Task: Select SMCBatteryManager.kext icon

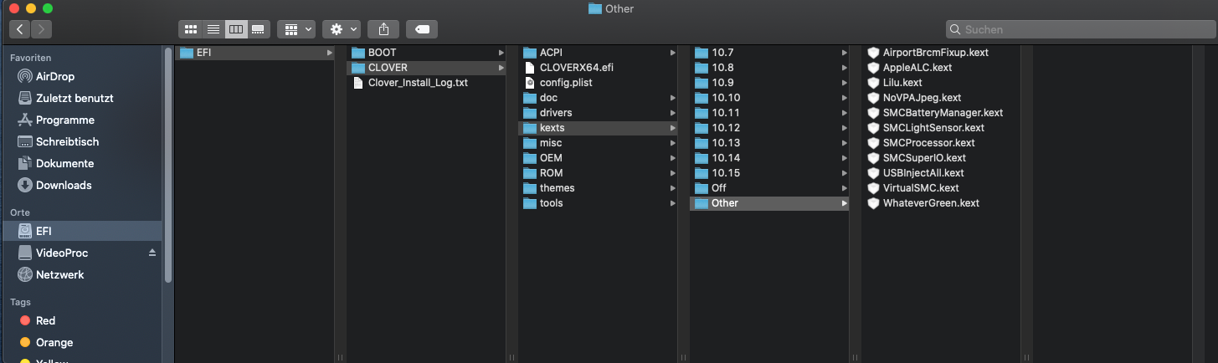Action: click(x=873, y=113)
